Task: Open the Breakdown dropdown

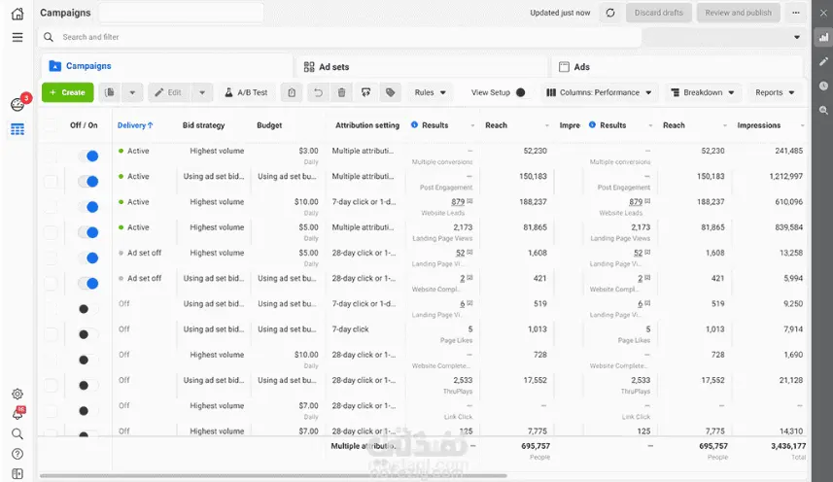Action: click(x=703, y=92)
